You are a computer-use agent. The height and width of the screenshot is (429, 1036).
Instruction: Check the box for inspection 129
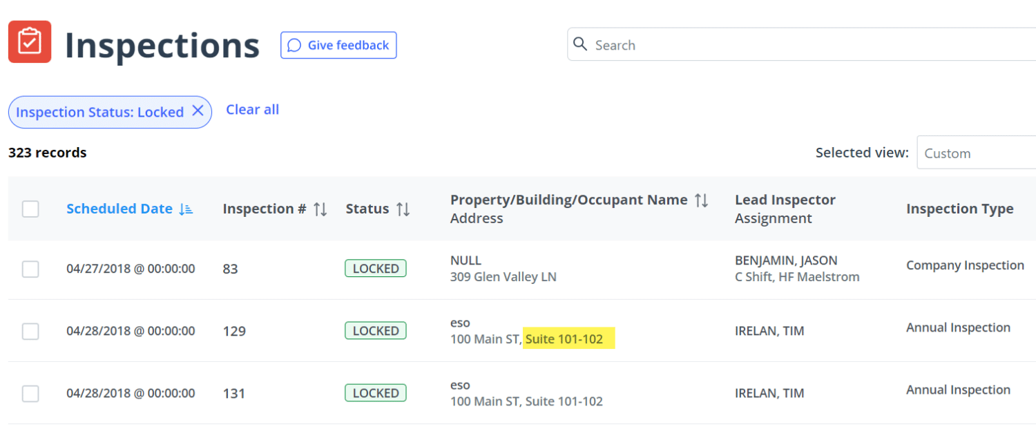pos(30,331)
